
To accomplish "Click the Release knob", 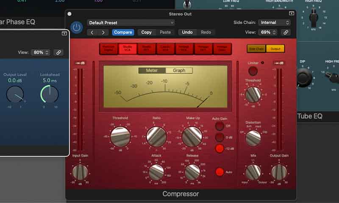I will click(192, 172).
